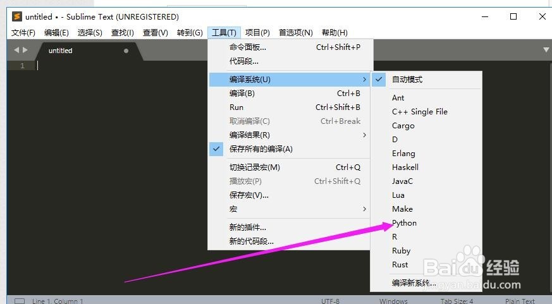The width and height of the screenshot is (552, 304).
Task: Select Erlang build system
Action: pyautogui.click(x=426, y=154)
